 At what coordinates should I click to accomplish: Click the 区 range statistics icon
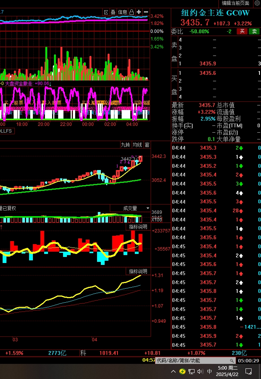pyautogui.click(x=106, y=12)
